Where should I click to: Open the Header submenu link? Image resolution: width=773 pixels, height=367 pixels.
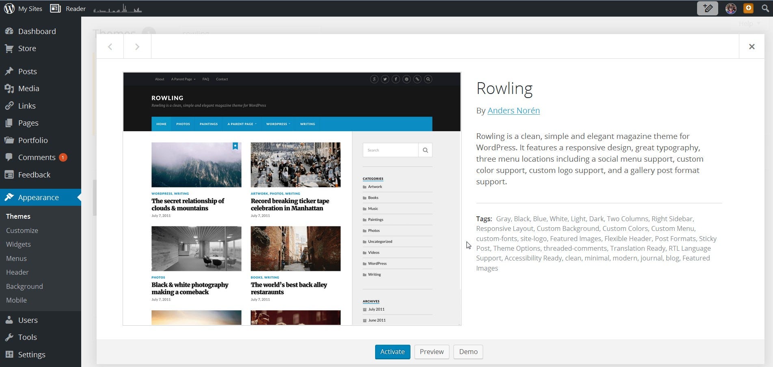pos(17,272)
